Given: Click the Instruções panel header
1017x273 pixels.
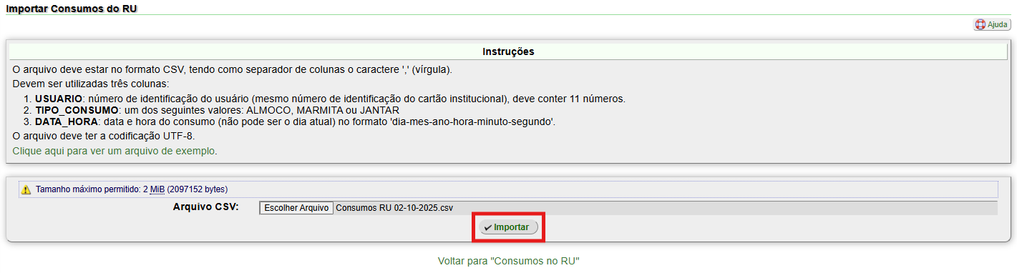Looking at the screenshot, I should pos(508,51).
